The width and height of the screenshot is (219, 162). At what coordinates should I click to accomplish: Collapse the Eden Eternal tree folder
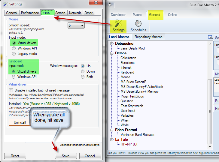(111, 130)
